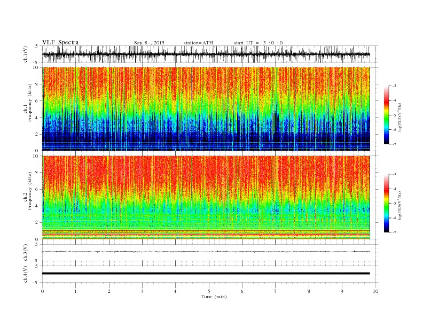423x327 pixels.
Task: Click the ch.1 (V) waveform trace panel
Action: tap(210, 54)
